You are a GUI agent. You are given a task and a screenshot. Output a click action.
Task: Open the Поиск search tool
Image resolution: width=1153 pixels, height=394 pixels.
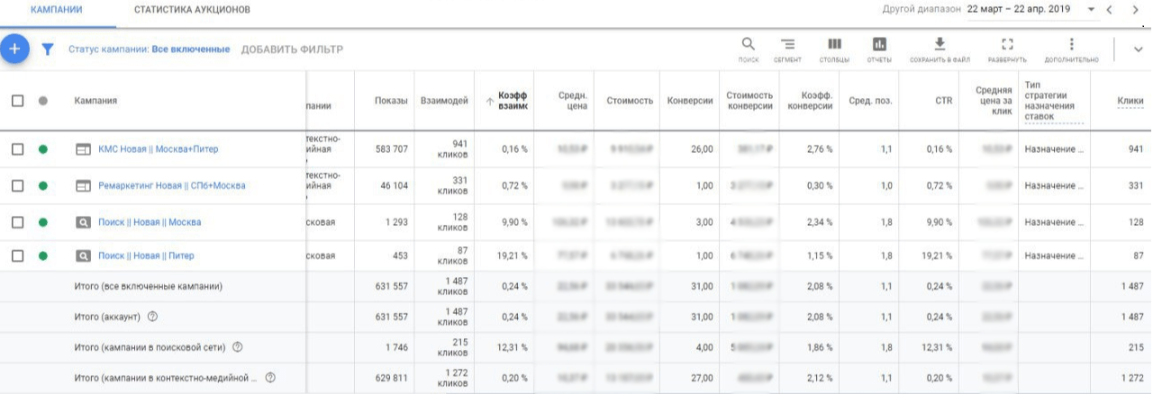pyautogui.click(x=749, y=50)
